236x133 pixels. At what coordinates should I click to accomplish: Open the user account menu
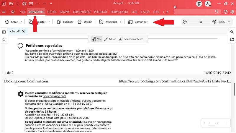[208, 4]
